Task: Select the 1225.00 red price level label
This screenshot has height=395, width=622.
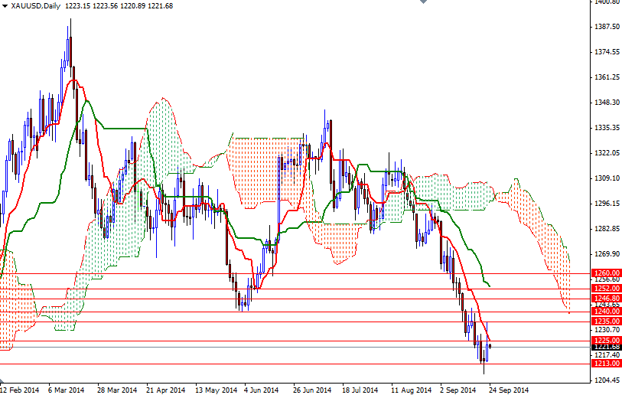Action: coord(606,340)
